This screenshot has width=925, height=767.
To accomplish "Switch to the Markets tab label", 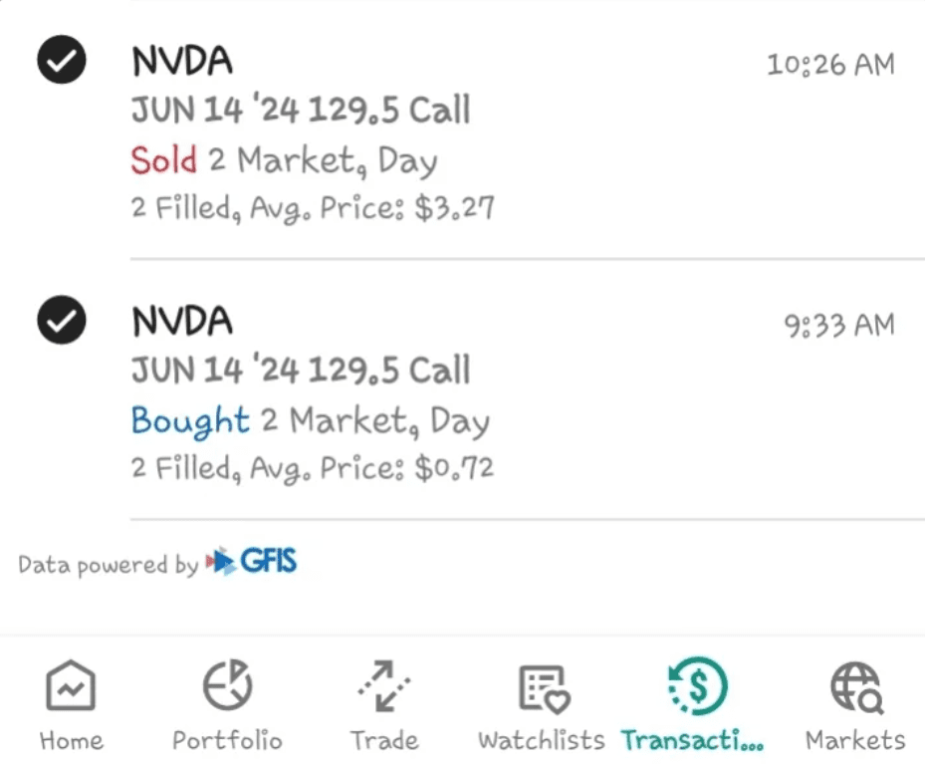I will 855,740.
